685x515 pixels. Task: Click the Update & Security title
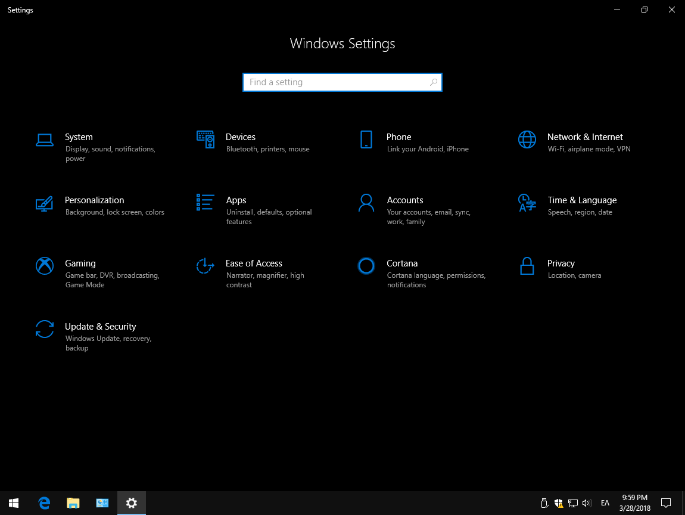(101, 327)
